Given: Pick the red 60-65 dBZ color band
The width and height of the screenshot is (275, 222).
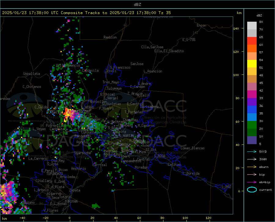Looking at the screenshot, I should [252, 41].
